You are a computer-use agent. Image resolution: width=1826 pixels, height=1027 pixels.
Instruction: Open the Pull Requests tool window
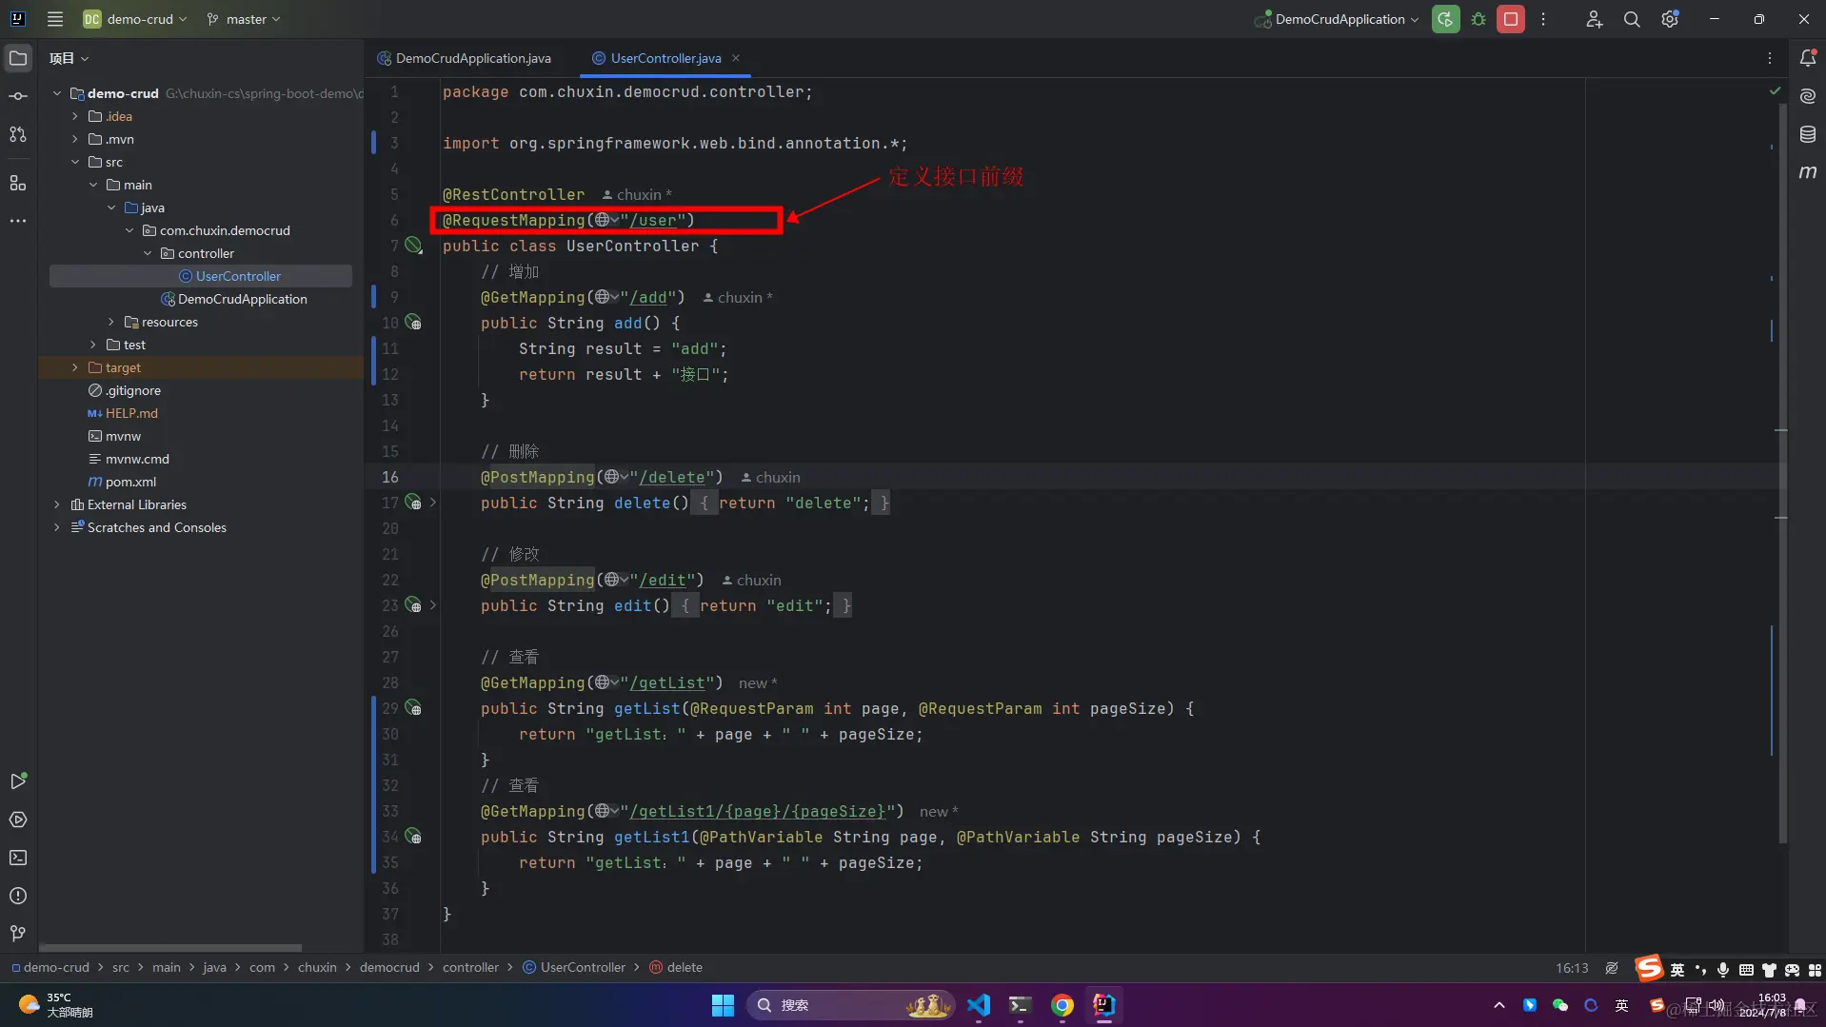pyautogui.click(x=18, y=134)
